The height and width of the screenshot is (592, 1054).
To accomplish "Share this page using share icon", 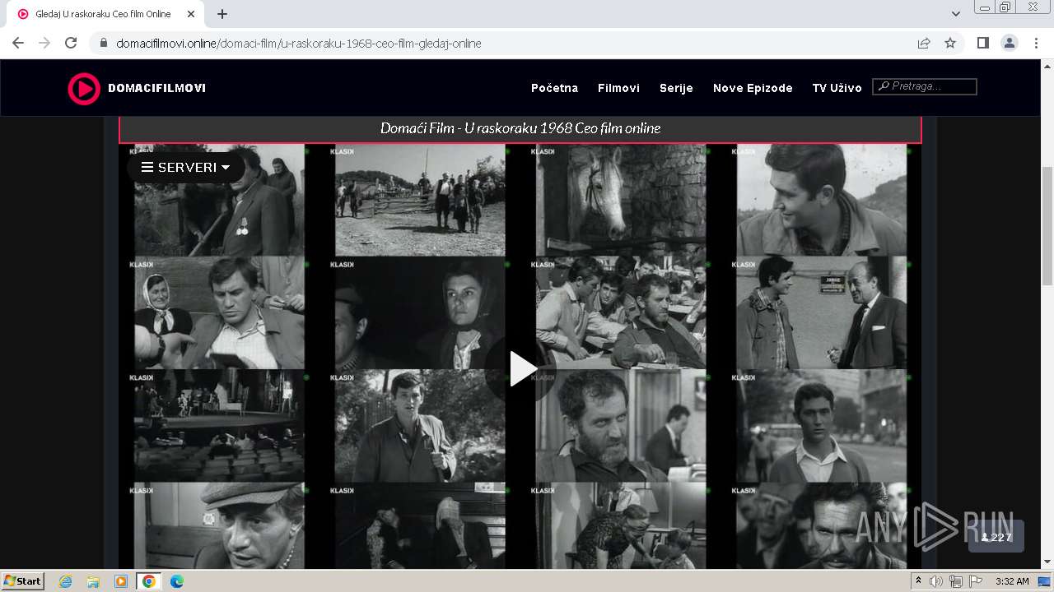I will tap(924, 43).
